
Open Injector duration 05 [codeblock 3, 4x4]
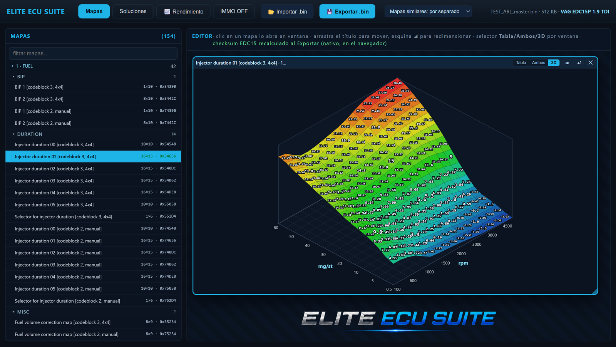pyautogui.click(x=93, y=205)
